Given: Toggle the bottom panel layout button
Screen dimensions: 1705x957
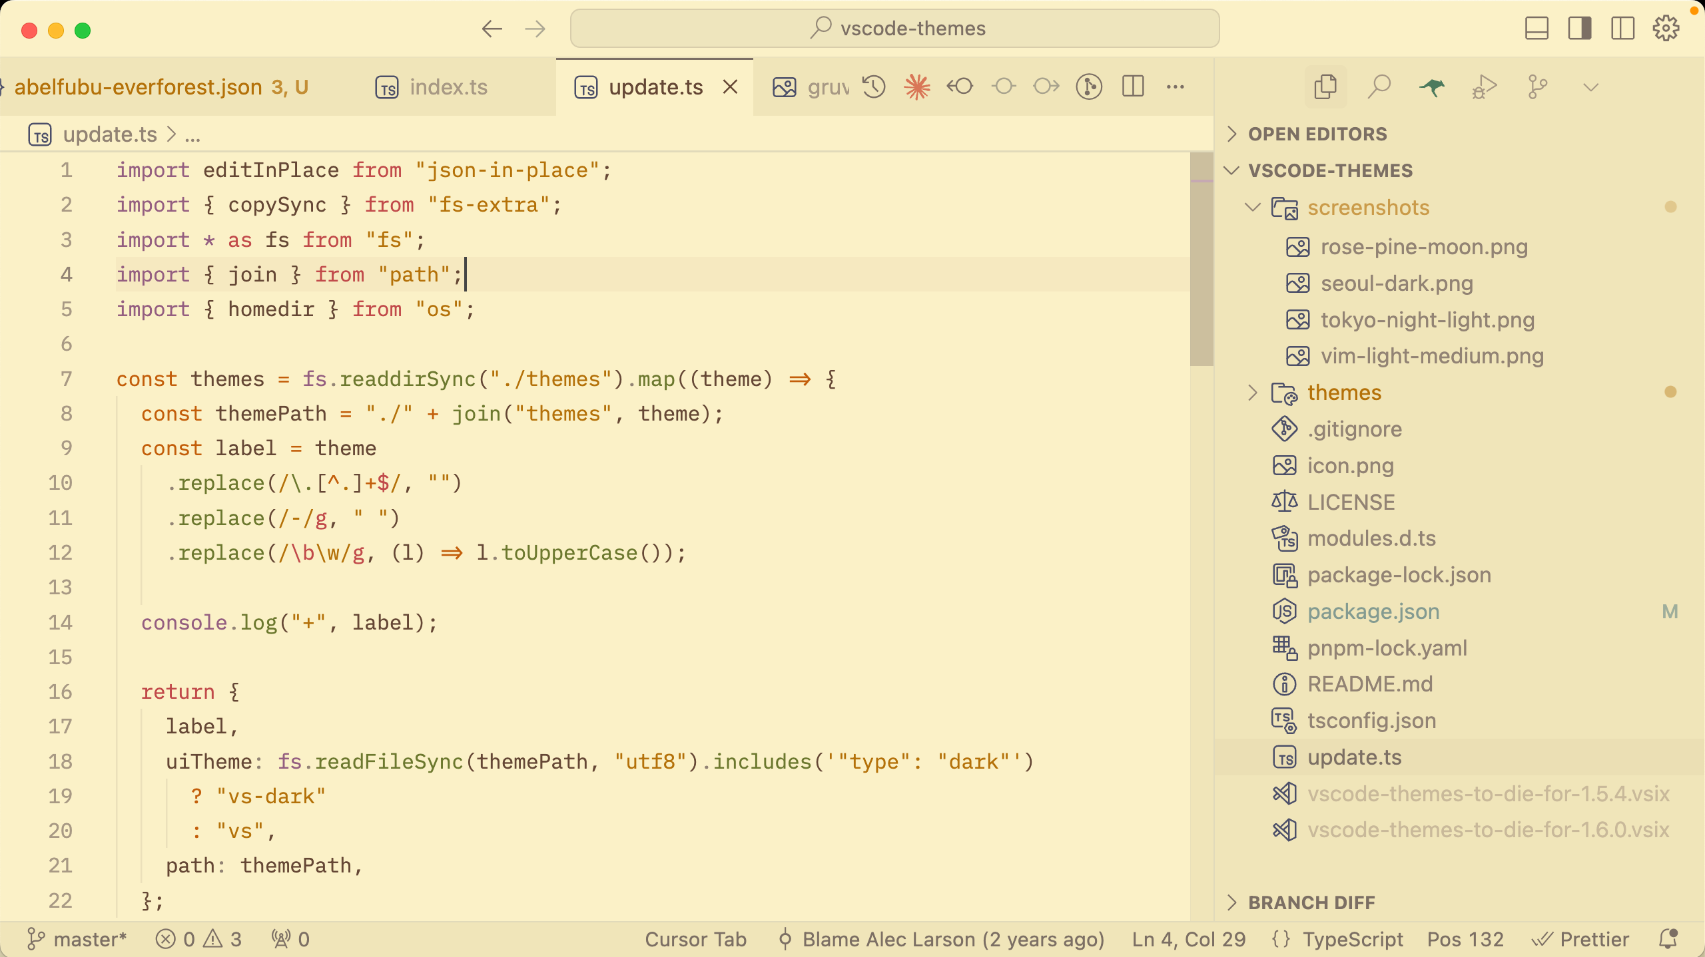Looking at the screenshot, I should [1536, 29].
